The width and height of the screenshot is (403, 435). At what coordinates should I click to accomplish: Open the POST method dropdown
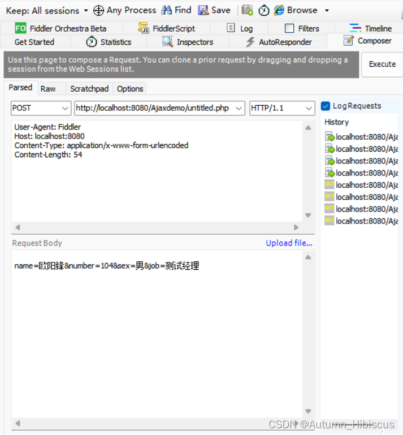point(41,108)
